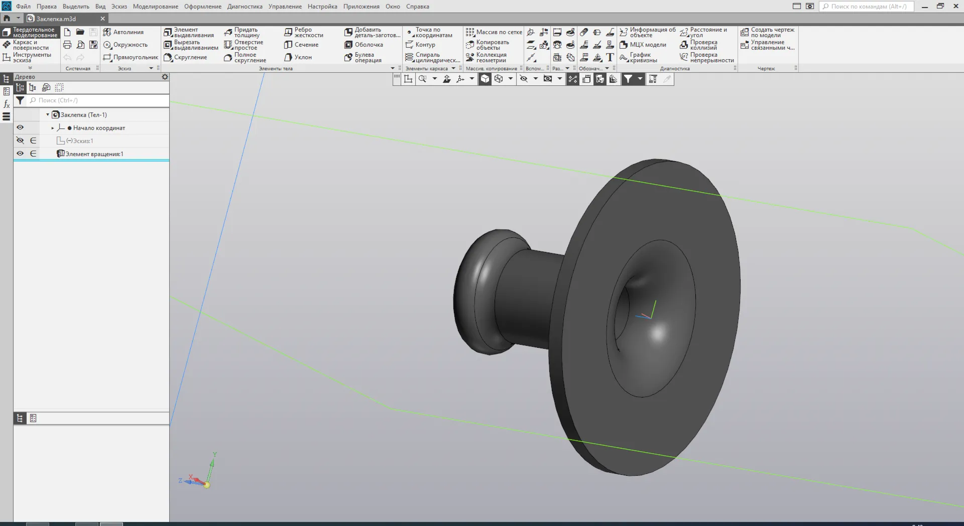Screen dimensions: 964x526
Task: Show the hidden Эскиз:1 sketch
Action: point(20,141)
